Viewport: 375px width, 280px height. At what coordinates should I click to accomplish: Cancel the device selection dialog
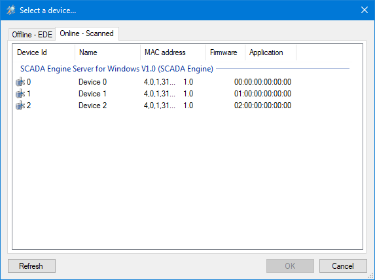343,266
